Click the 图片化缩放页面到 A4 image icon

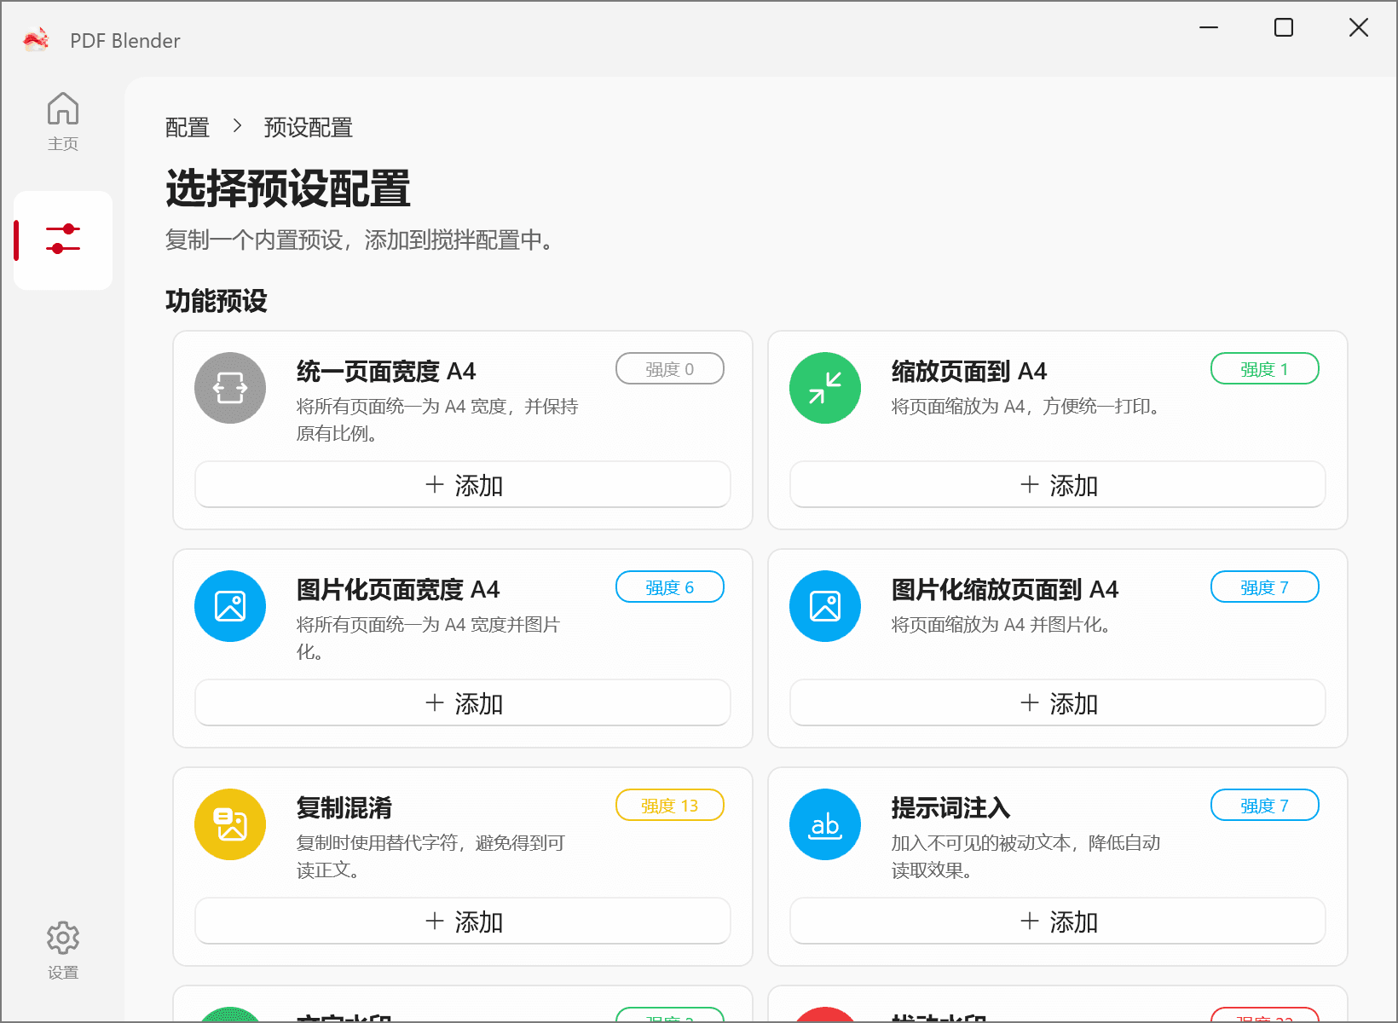(825, 606)
